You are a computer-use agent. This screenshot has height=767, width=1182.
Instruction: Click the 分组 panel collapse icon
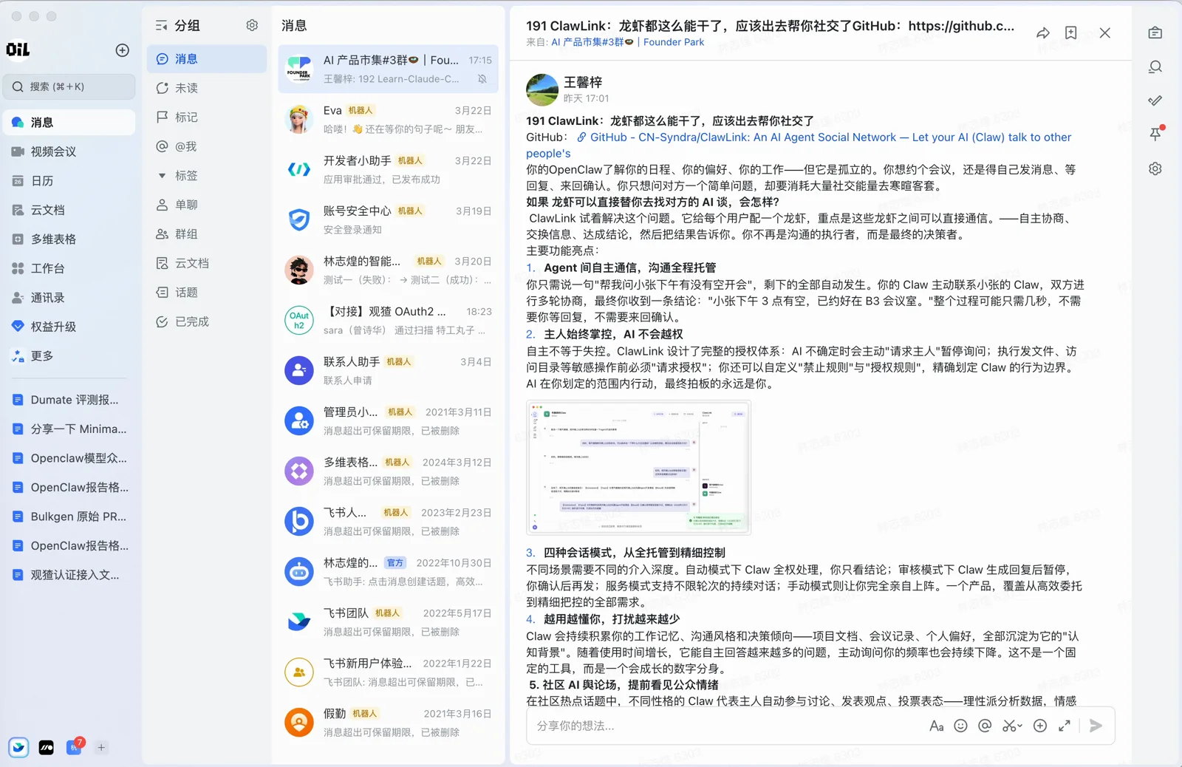coord(161,25)
